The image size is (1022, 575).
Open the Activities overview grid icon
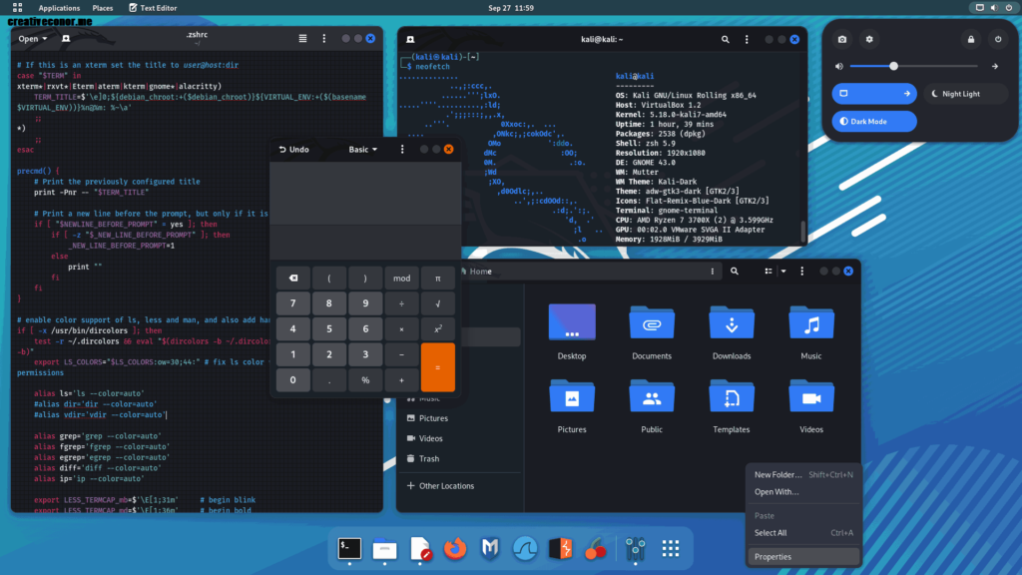18,8
